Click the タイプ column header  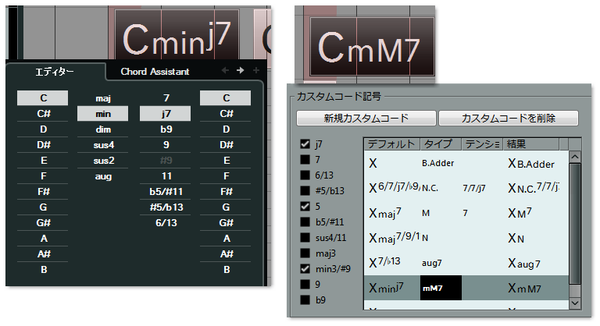click(441, 144)
